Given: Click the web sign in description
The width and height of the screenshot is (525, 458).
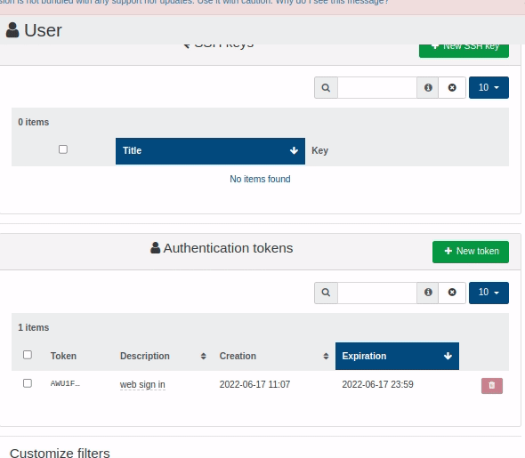Looking at the screenshot, I should click(x=142, y=385).
